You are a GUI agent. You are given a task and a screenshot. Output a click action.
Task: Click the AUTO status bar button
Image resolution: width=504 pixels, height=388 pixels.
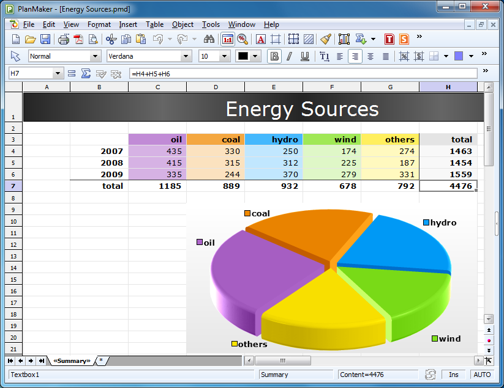482,375
